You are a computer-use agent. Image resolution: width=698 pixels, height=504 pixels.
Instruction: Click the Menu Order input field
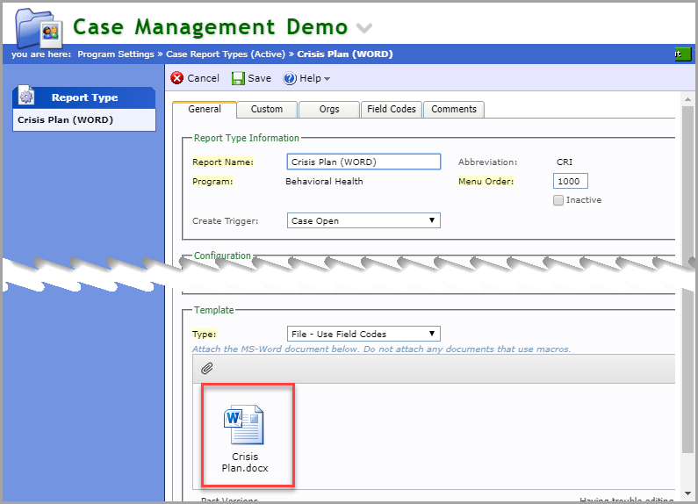[x=570, y=181]
